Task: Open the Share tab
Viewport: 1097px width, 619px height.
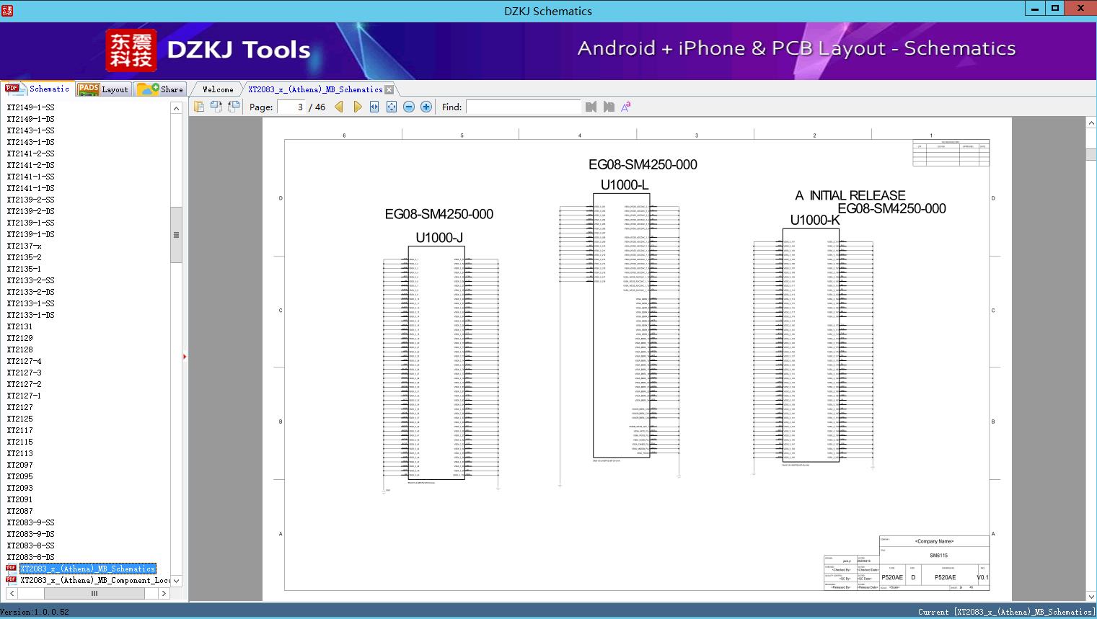Action: (161, 89)
